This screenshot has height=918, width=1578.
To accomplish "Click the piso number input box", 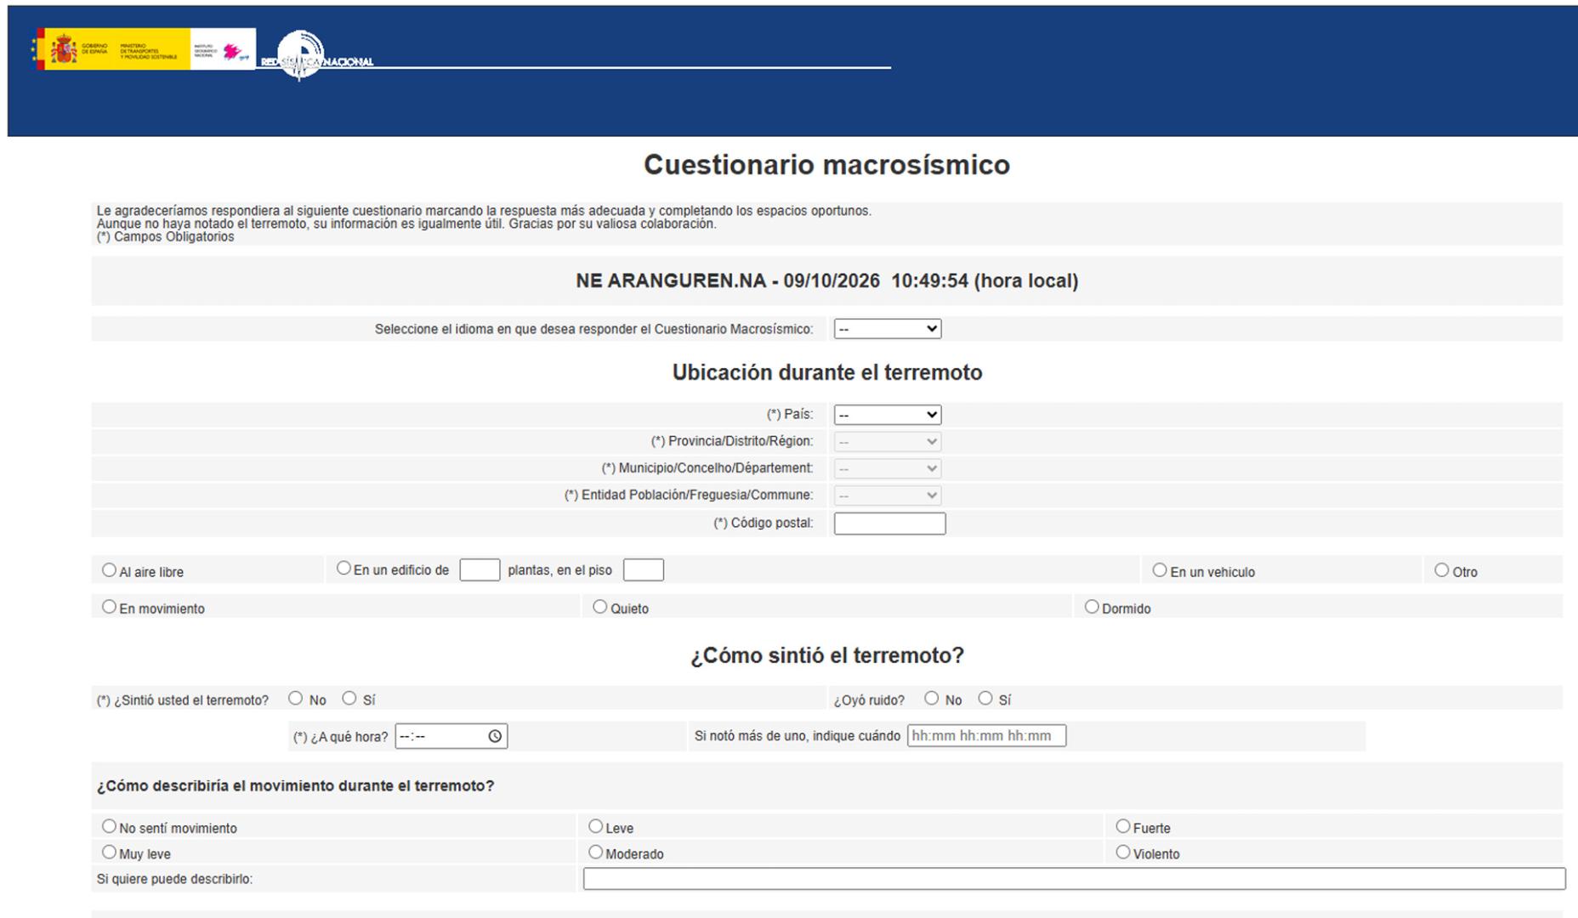I will (x=643, y=569).
